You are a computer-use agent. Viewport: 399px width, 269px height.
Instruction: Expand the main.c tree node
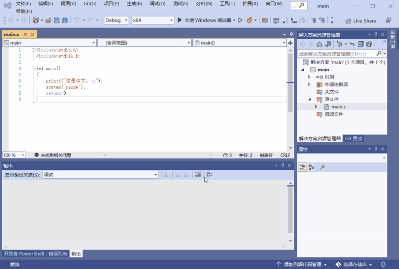[x=316, y=107]
